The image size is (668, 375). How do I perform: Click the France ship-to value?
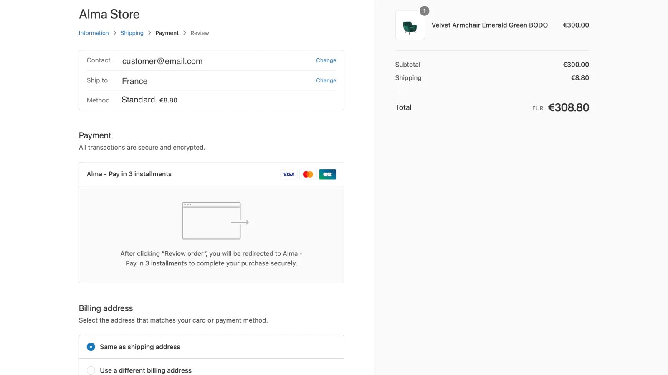pyautogui.click(x=134, y=81)
